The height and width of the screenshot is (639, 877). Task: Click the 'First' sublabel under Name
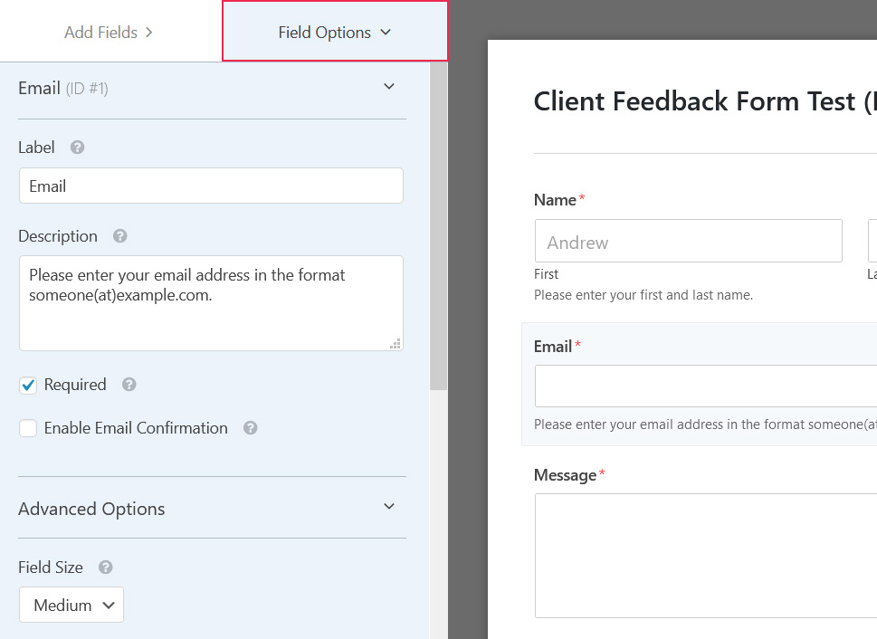coord(546,274)
